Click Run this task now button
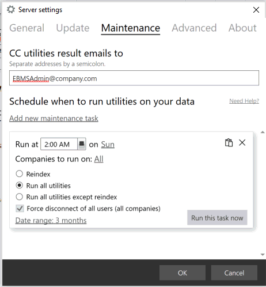Image resolution: width=266 pixels, height=287 pixels. coord(217,218)
